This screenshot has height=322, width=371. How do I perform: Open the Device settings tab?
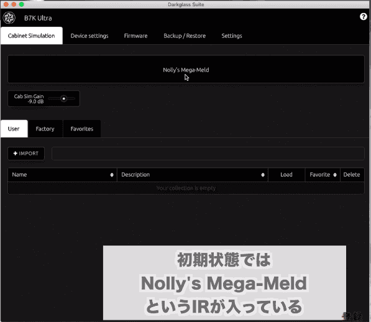(89, 35)
